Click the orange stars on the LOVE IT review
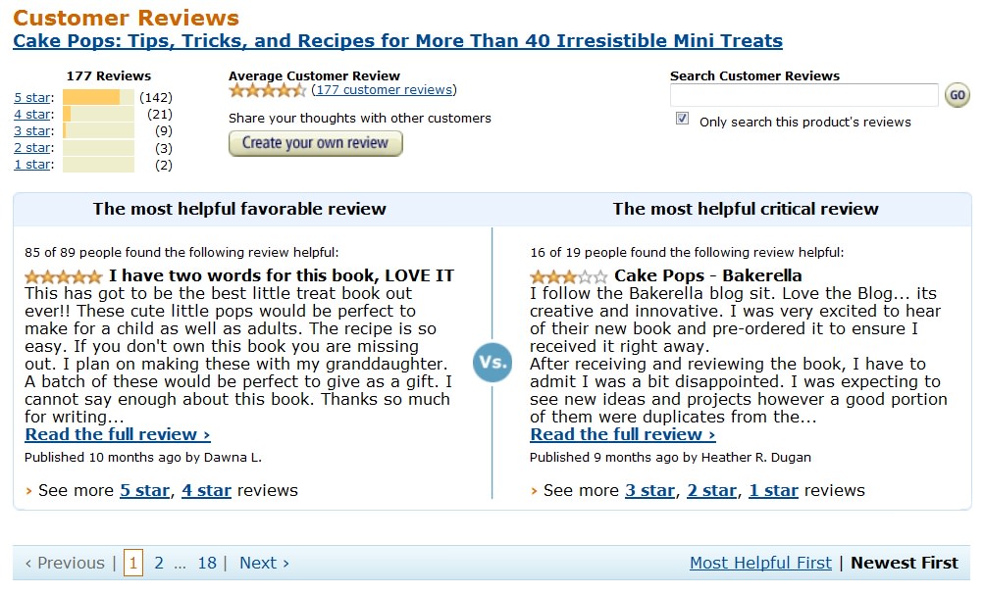984x594 pixels. click(x=64, y=276)
